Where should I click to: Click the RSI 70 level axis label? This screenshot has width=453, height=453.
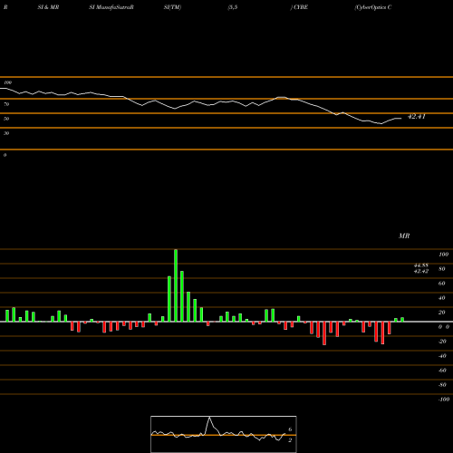click(6, 104)
